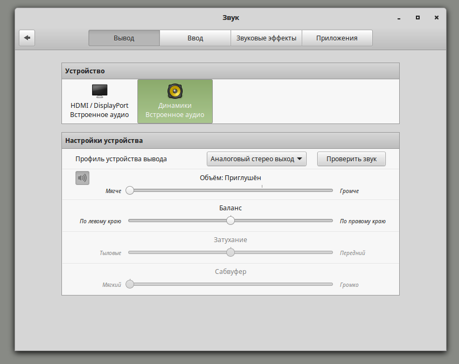
Task: Go to the Приложения tab
Action: coord(337,38)
